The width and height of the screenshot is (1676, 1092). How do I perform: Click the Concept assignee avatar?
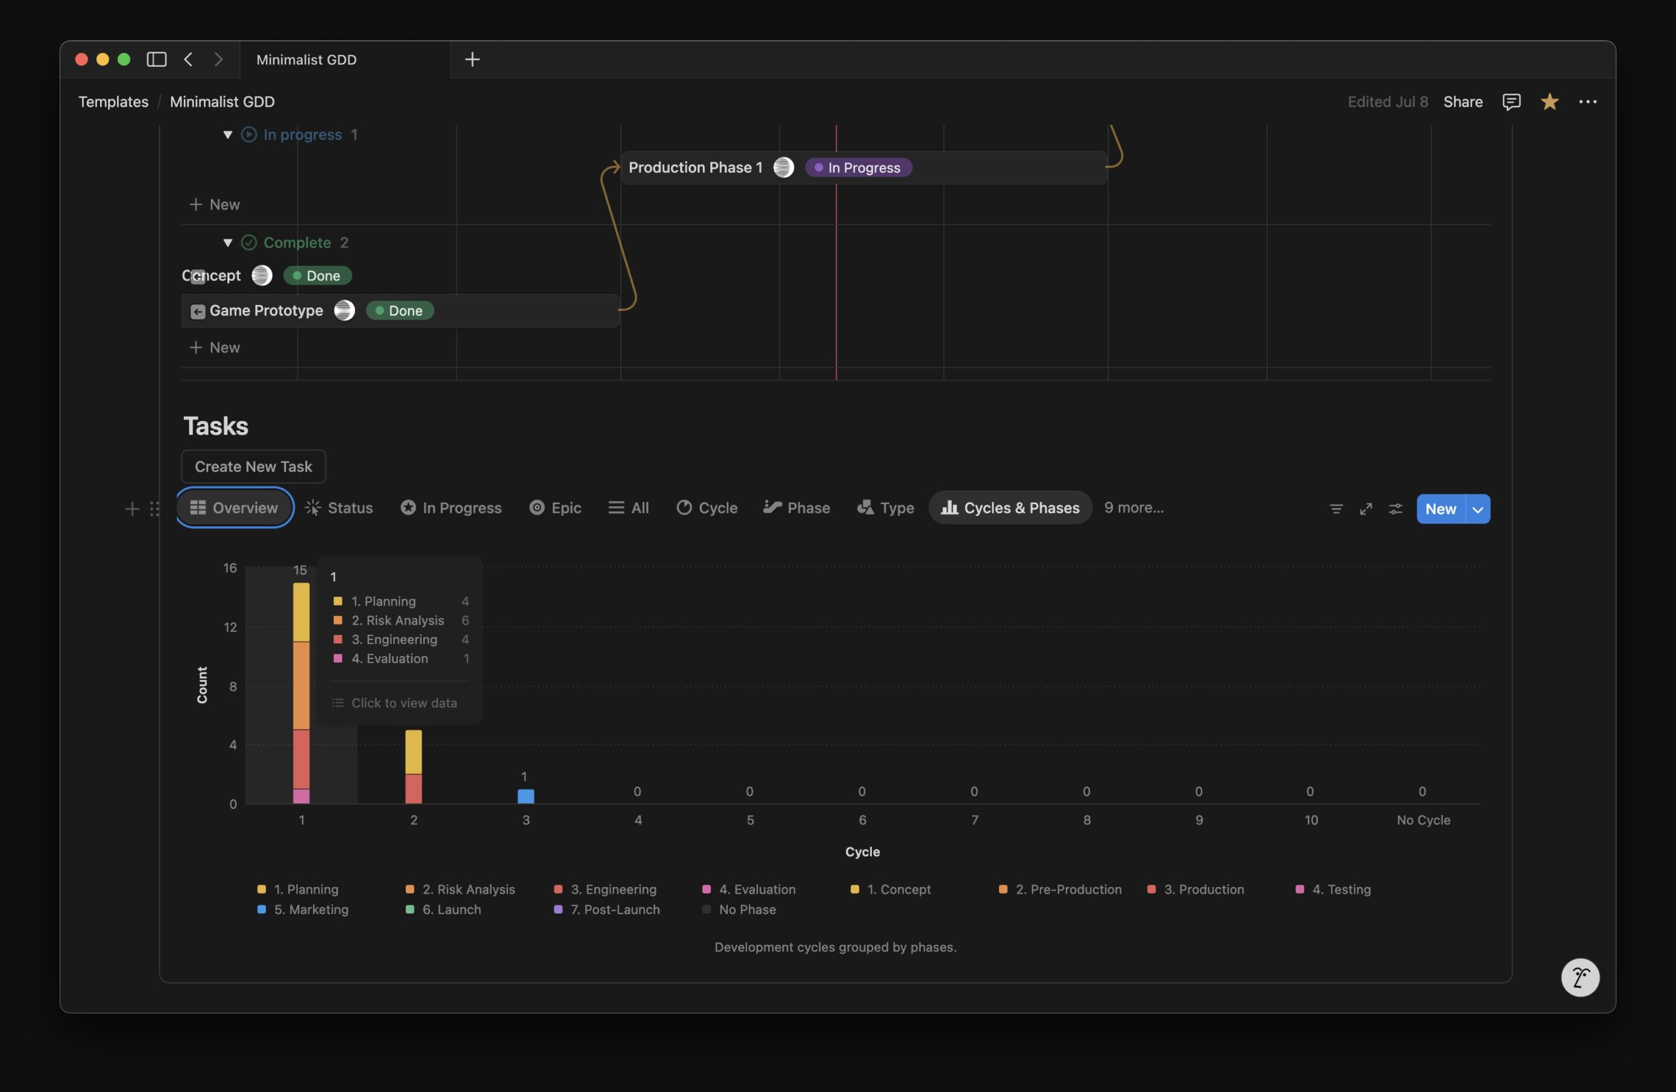pyautogui.click(x=262, y=275)
